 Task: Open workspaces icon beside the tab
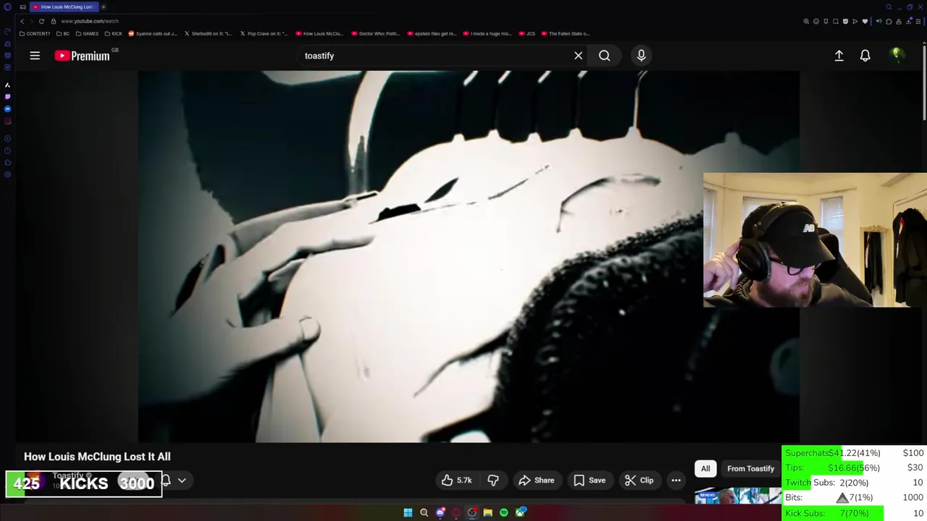22,7
